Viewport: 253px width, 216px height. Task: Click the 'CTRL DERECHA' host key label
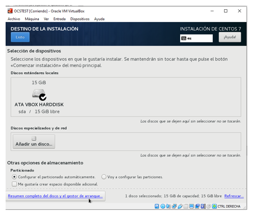229,206
